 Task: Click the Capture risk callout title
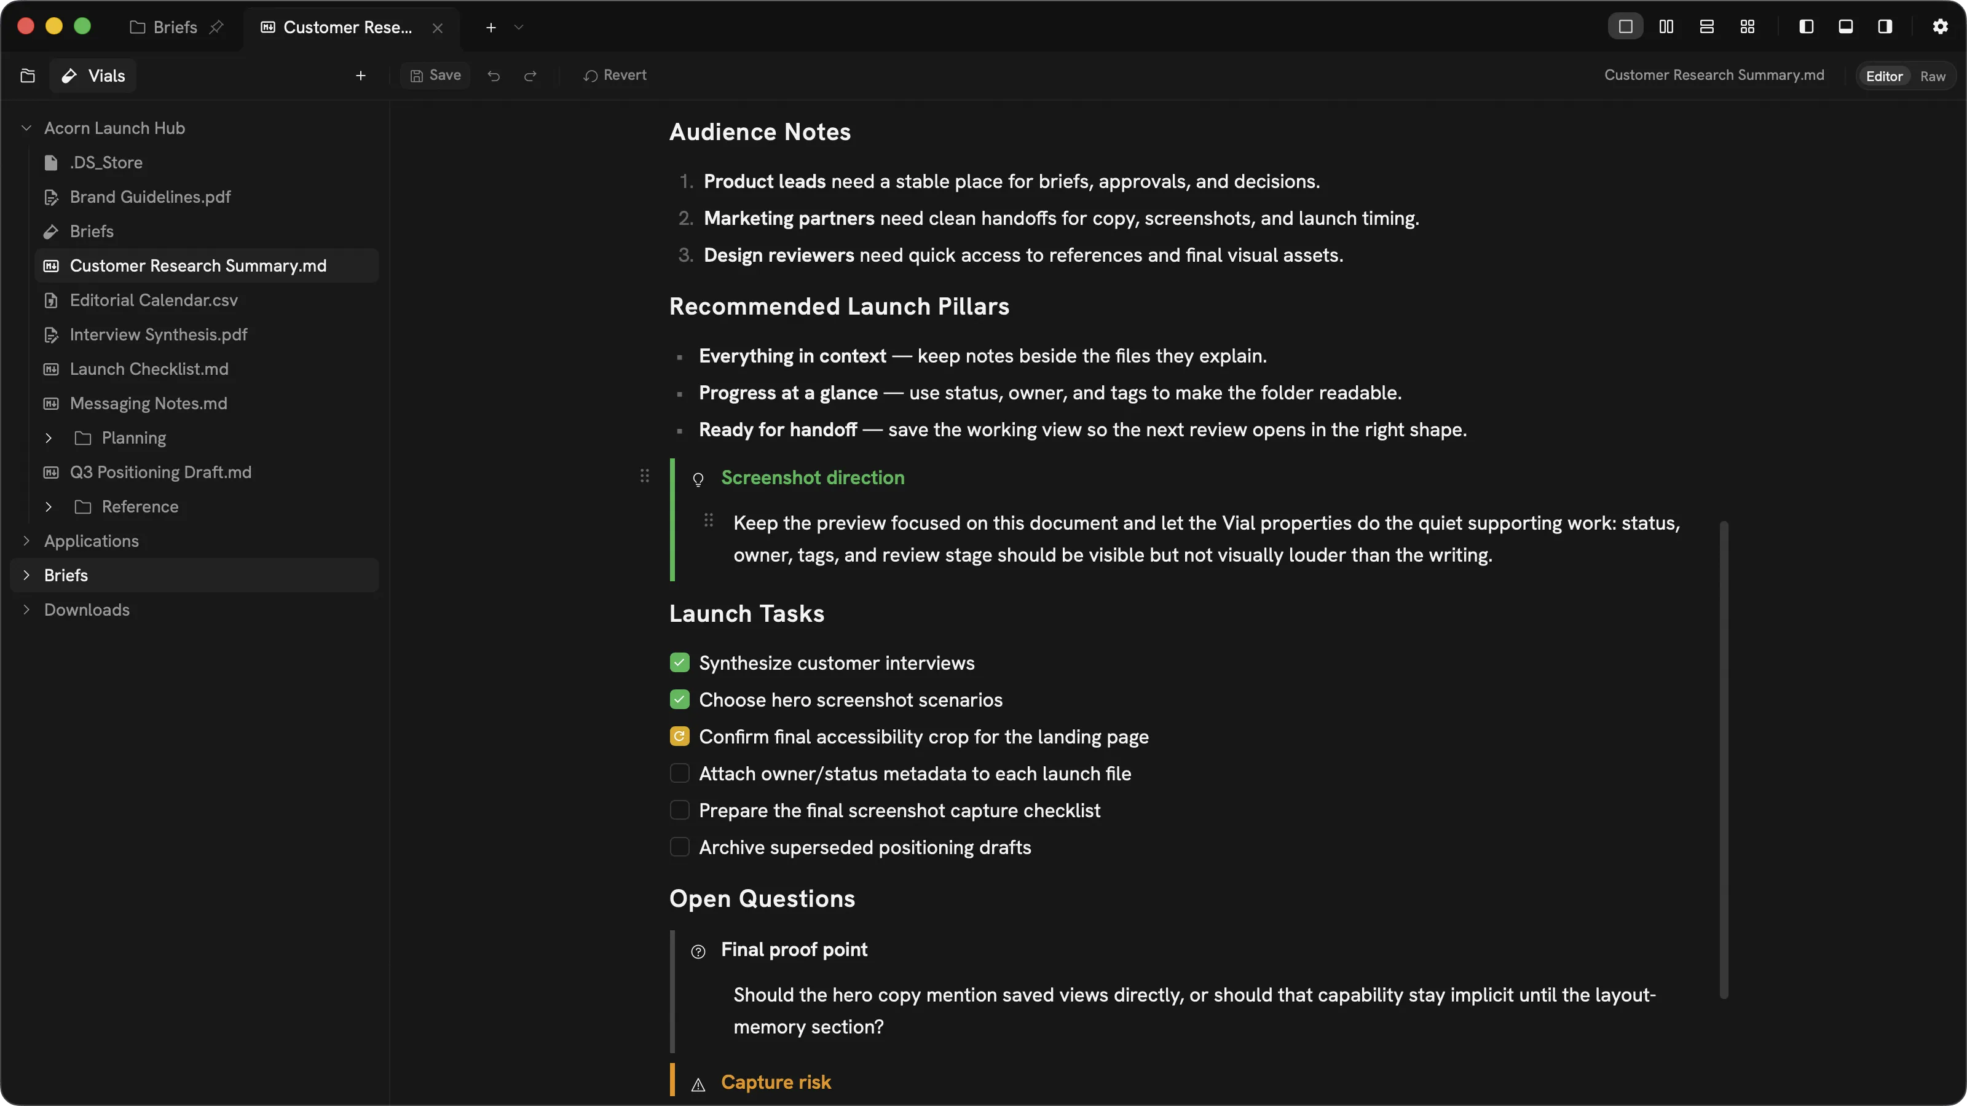point(776,1082)
